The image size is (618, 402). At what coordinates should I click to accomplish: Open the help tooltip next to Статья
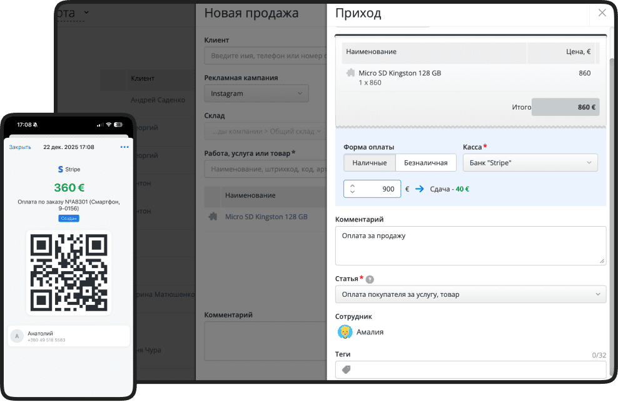(371, 279)
